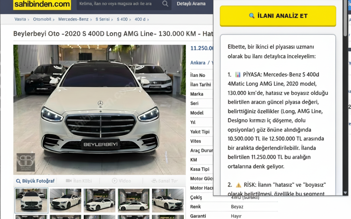Click the Ankara location link
This screenshot has width=351, height=219.
(x=198, y=63)
